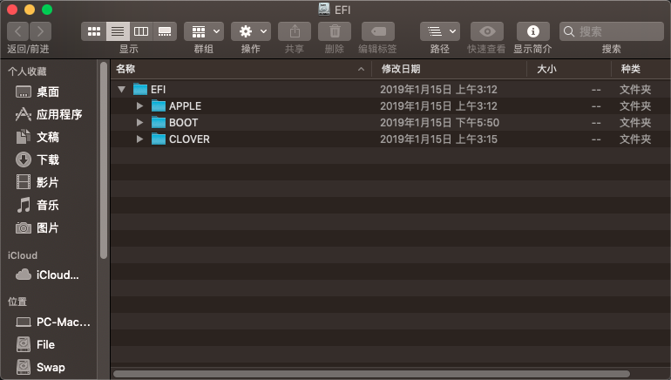Open Movies (影片) in sidebar
This screenshot has height=380, width=671.
coord(48,182)
